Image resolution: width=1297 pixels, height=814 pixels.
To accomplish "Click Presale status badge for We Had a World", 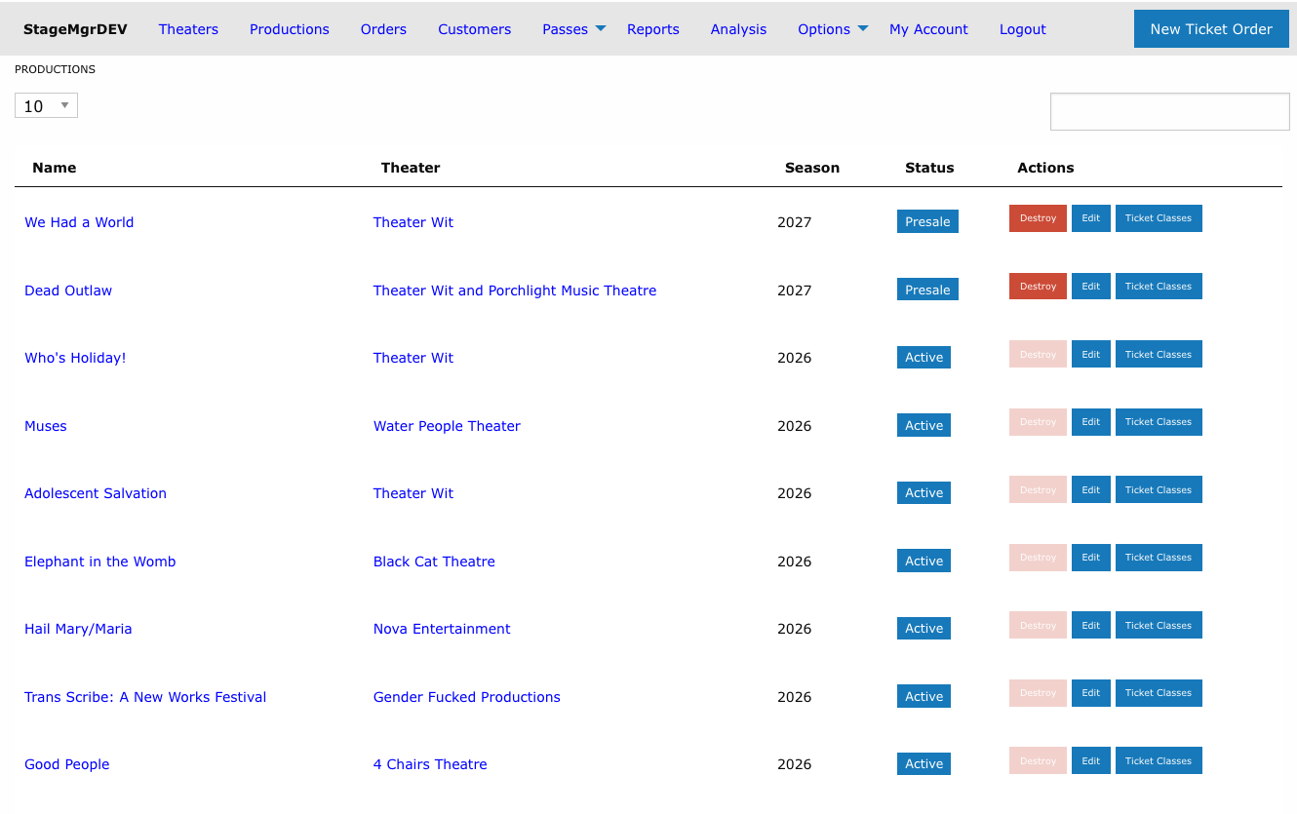I will (x=927, y=221).
